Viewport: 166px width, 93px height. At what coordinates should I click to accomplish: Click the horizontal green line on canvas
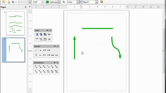98,28
